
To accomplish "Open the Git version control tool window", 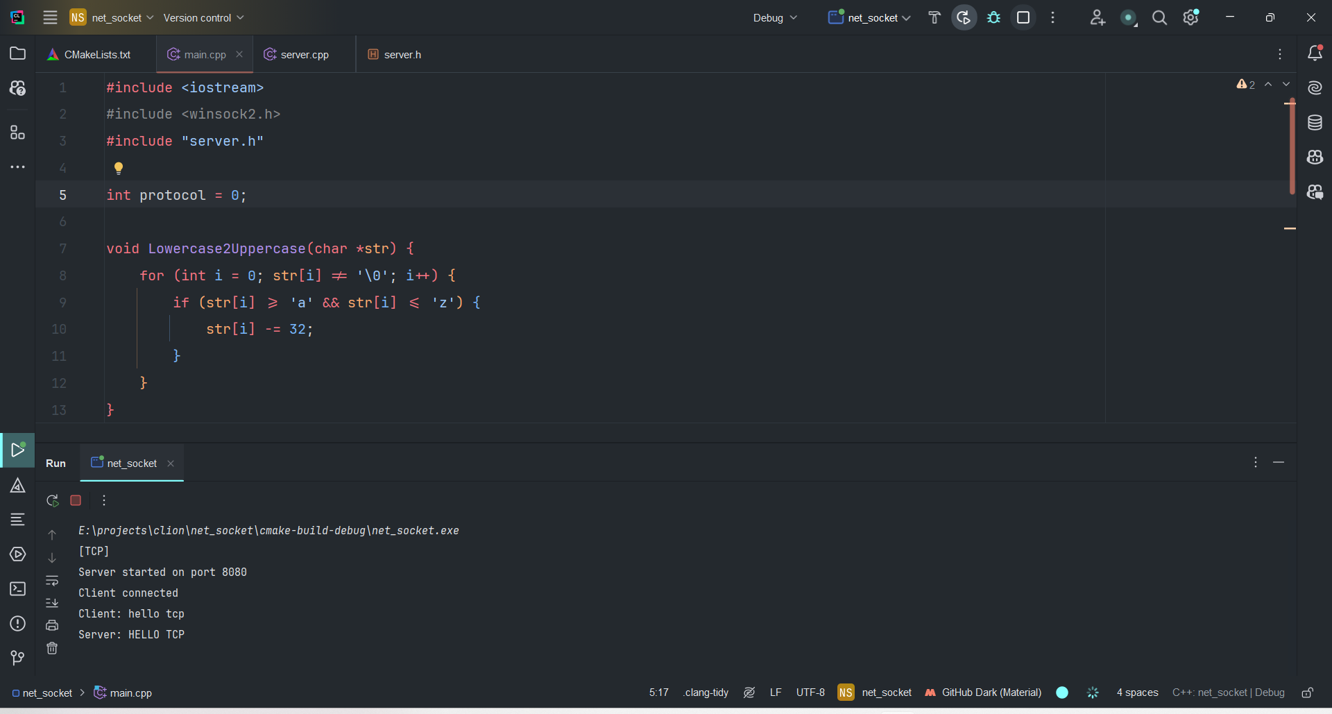I will (x=18, y=657).
